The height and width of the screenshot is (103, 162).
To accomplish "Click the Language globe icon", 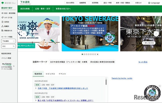I will pyautogui.click(x=149, y=3).
